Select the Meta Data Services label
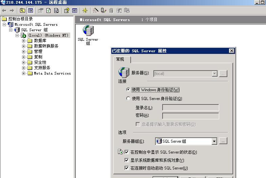 (52, 73)
